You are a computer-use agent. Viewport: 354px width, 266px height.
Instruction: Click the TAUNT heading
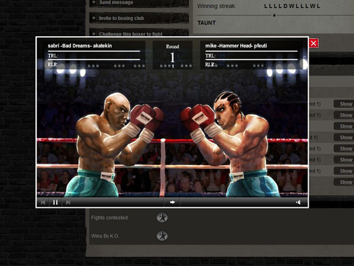coord(206,23)
